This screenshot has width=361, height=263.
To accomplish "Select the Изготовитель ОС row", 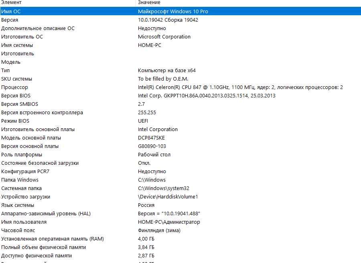I will pos(22,37).
